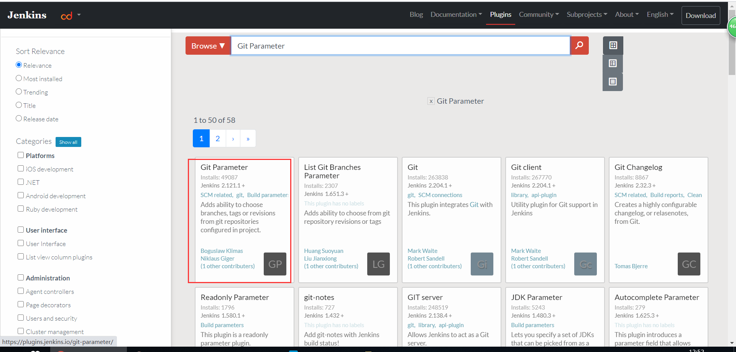
Task: Check the .NET category checkbox
Action: [21, 182]
